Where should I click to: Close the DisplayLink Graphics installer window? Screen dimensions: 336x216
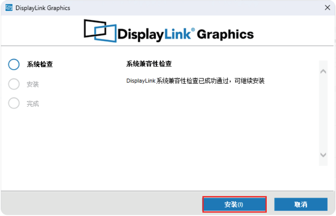click(x=327, y=8)
